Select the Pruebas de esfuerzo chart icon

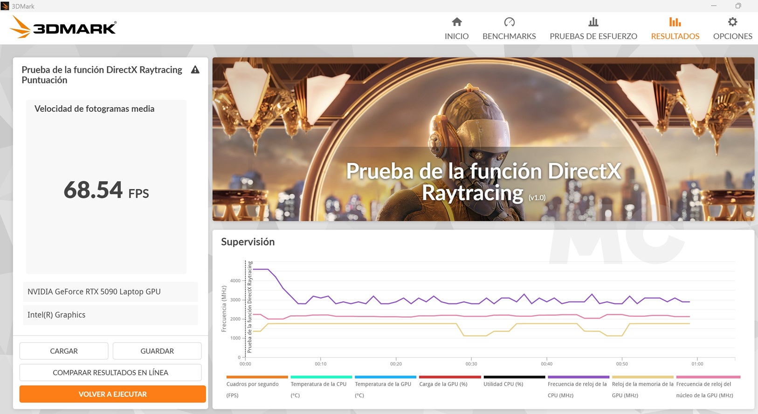593,22
